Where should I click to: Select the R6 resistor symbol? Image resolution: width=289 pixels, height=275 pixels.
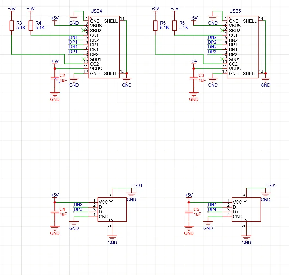tap(174, 25)
